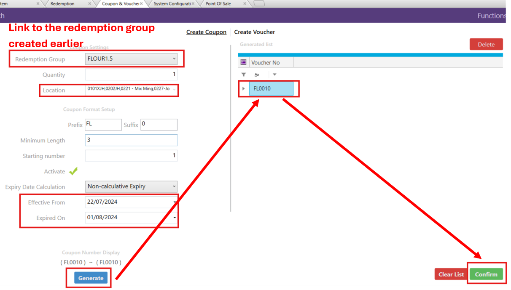Open the Redemption Group dropdown

coord(174,59)
